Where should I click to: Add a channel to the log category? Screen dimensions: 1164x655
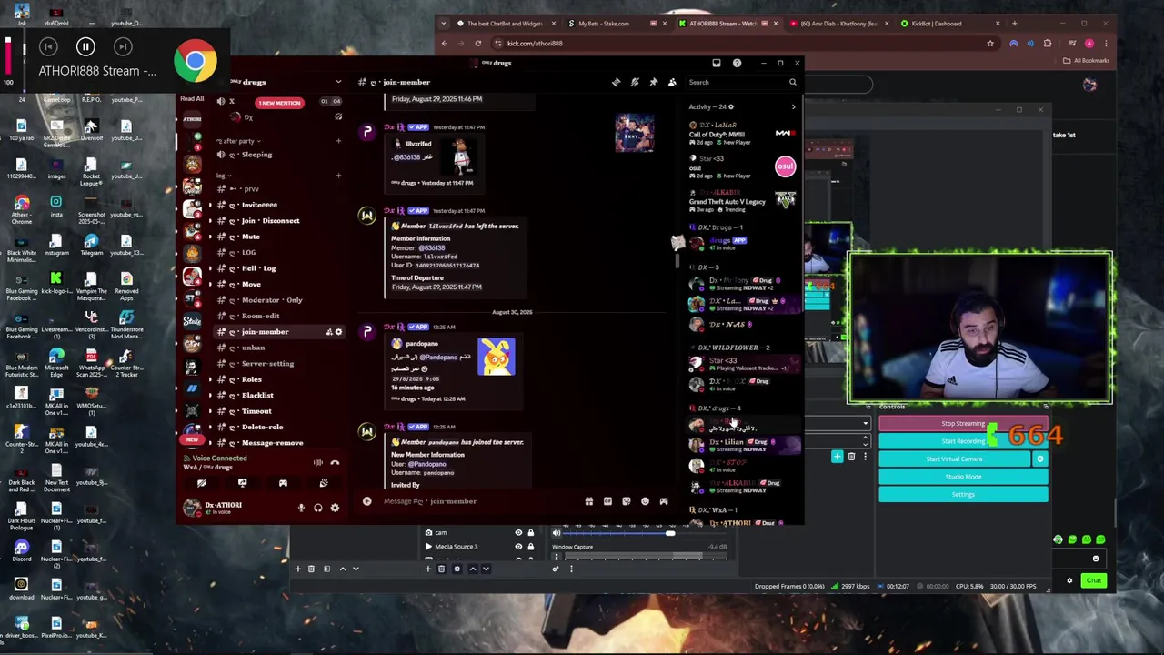click(338, 176)
